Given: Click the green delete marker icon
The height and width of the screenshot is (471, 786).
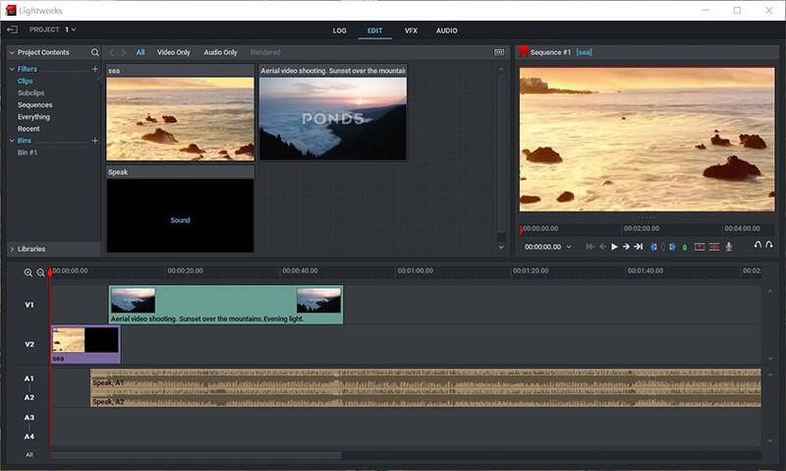Looking at the screenshot, I should tap(684, 247).
